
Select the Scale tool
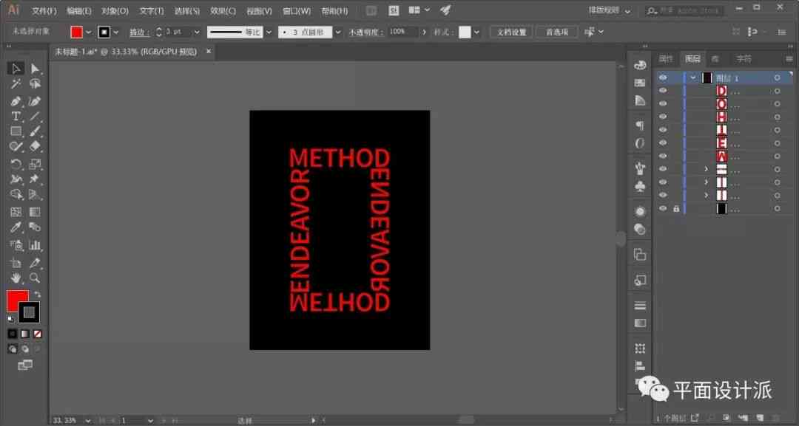coord(35,164)
